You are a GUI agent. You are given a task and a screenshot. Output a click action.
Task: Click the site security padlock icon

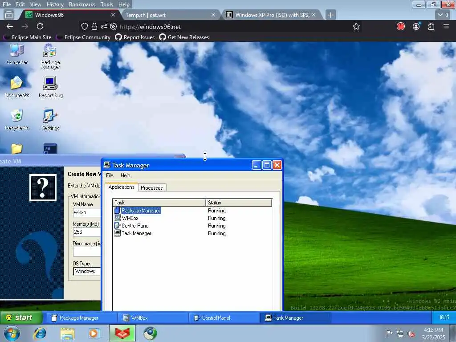94,26
